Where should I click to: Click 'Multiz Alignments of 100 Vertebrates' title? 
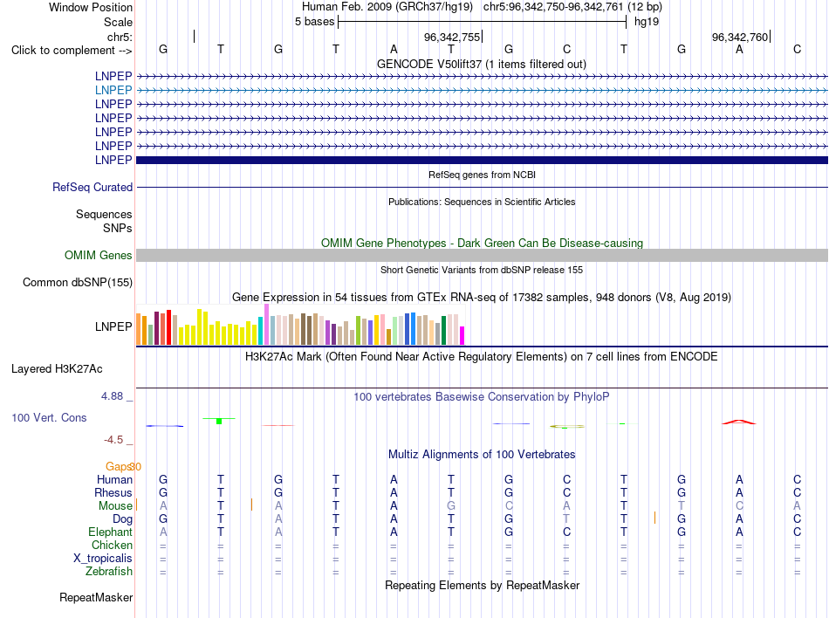point(482,454)
